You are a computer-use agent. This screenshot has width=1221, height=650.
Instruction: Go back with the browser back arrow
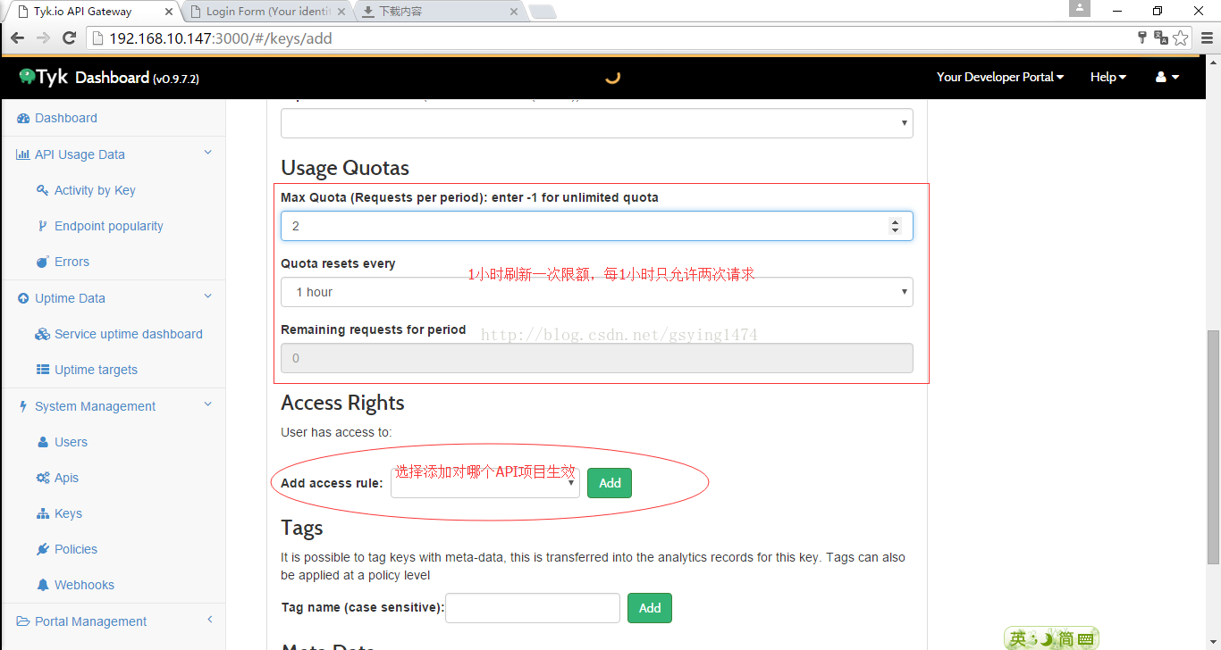17,38
